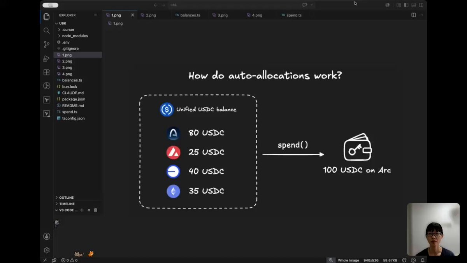The height and width of the screenshot is (263, 467).
Task: Open the Search view in the activity bar
Action: [47, 30]
